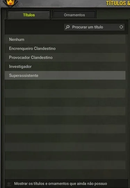
Task: Click the word 'Clandestino' in the Provocador row
Action: click(42, 57)
